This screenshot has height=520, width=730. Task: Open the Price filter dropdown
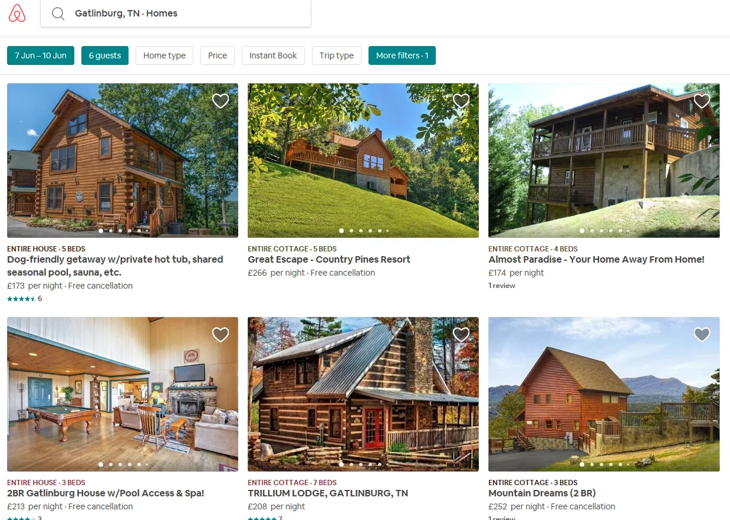click(x=218, y=55)
